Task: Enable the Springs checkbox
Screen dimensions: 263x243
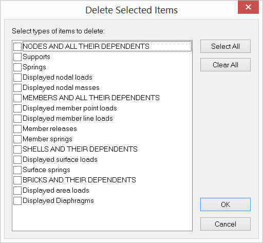Action: [x=17, y=67]
